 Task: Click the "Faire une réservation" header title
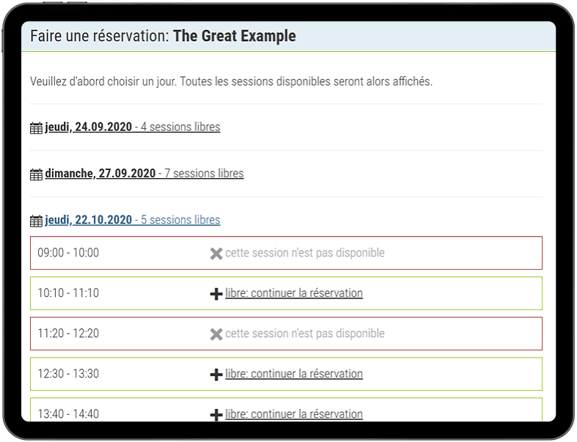163,36
